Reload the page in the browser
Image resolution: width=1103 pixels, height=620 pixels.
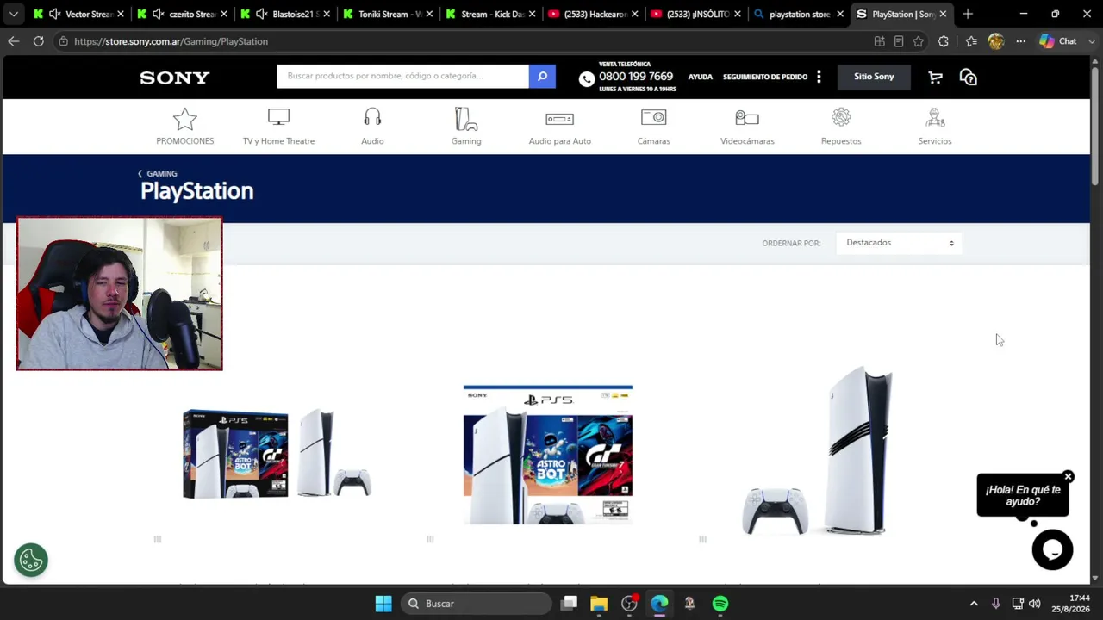38,41
